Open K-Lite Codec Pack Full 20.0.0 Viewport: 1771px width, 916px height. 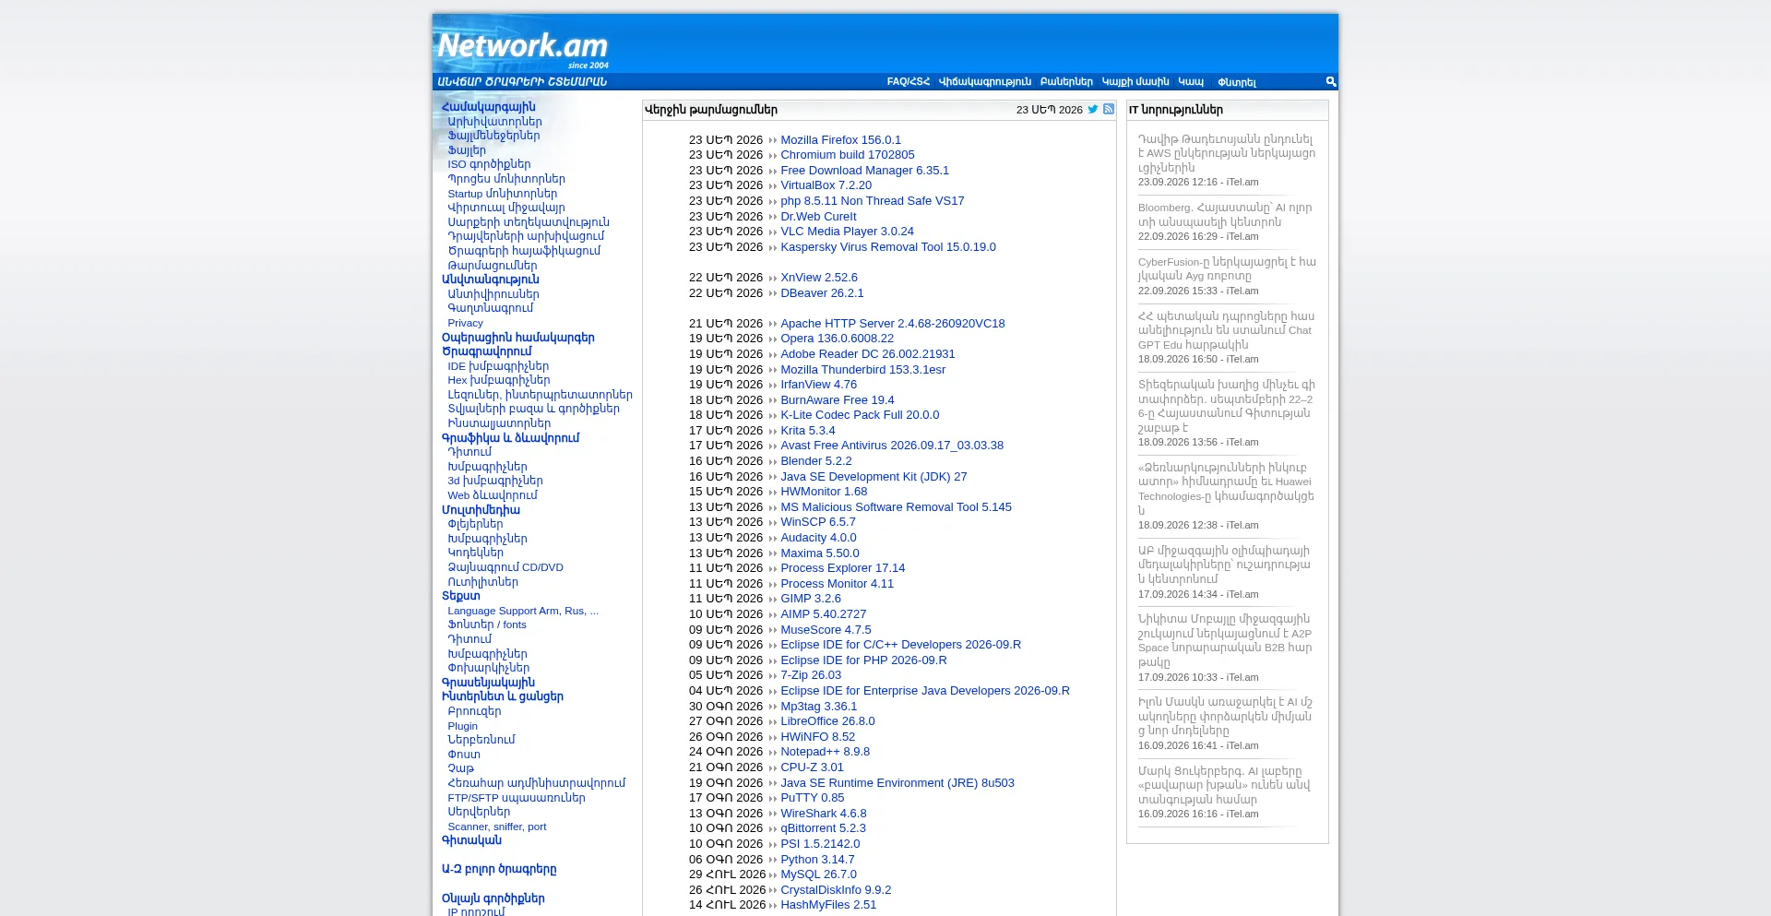[x=861, y=415]
